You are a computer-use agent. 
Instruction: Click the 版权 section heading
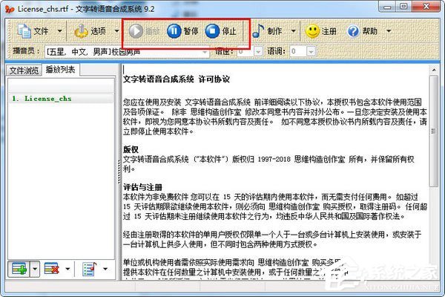[131, 149]
